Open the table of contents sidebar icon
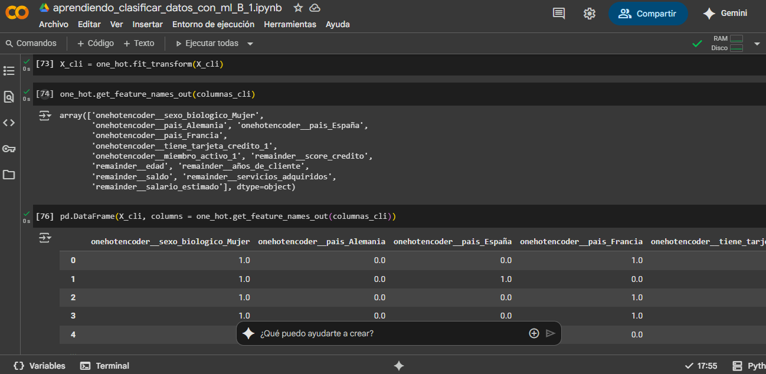This screenshot has width=766, height=374. point(9,71)
